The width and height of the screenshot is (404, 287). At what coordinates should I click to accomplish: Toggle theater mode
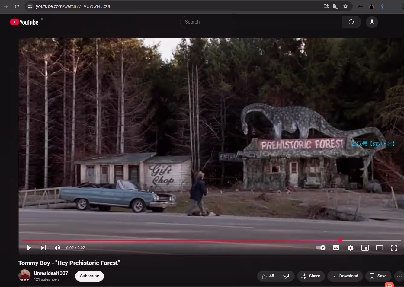click(380, 248)
